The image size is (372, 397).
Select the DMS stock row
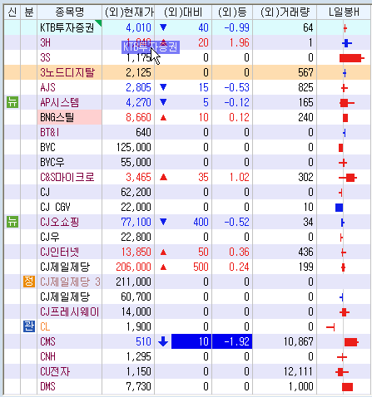187,386
